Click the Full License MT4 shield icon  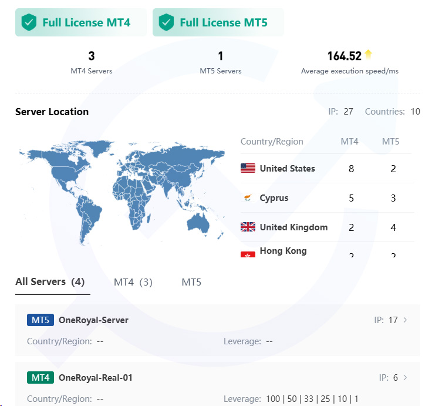point(29,22)
